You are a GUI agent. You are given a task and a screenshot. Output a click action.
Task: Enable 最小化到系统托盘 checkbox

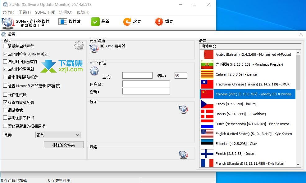click(x=5, y=77)
